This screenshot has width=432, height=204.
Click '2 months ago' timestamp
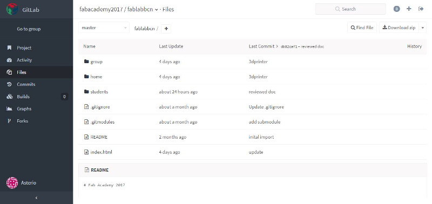click(x=172, y=137)
